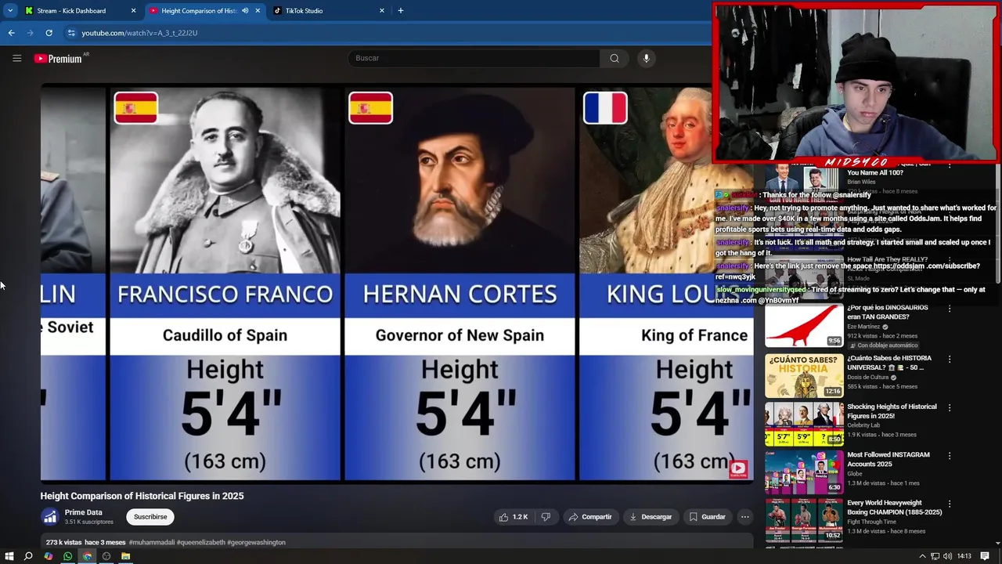Open Eze Martinez channel name
The width and height of the screenshot is (1002, 564).
point(863,327)
